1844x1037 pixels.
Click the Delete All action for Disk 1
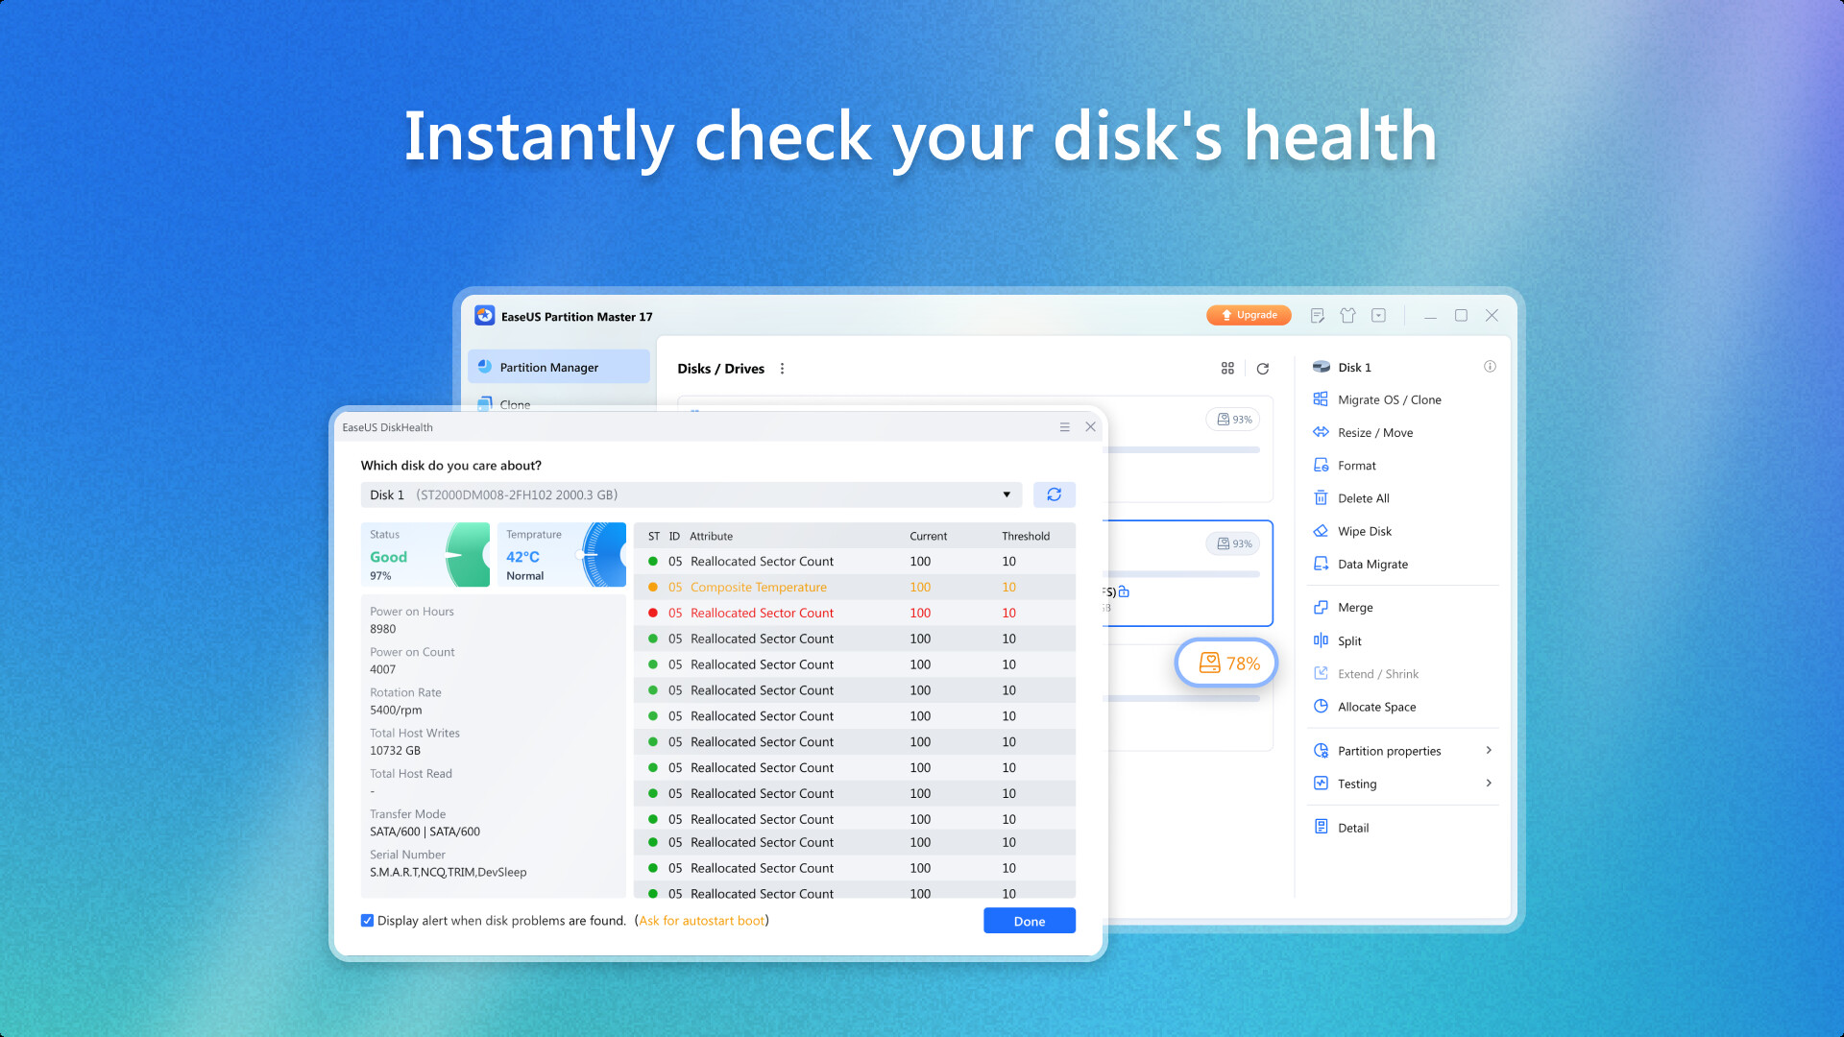(x=1362, y=497)
